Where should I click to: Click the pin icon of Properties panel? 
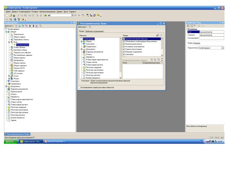[x=220, y=23]
